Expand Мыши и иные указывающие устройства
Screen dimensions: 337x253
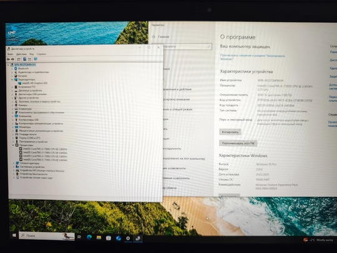click(13, 131)
